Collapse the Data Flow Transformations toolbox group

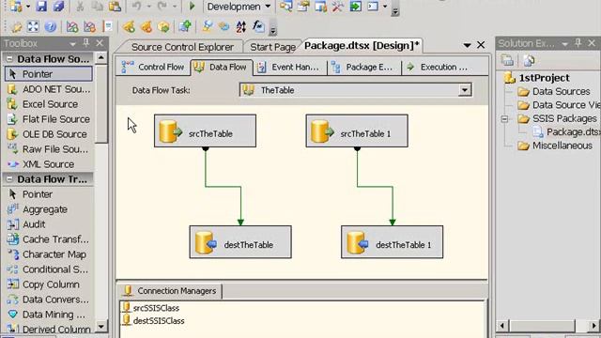point(9,179)
